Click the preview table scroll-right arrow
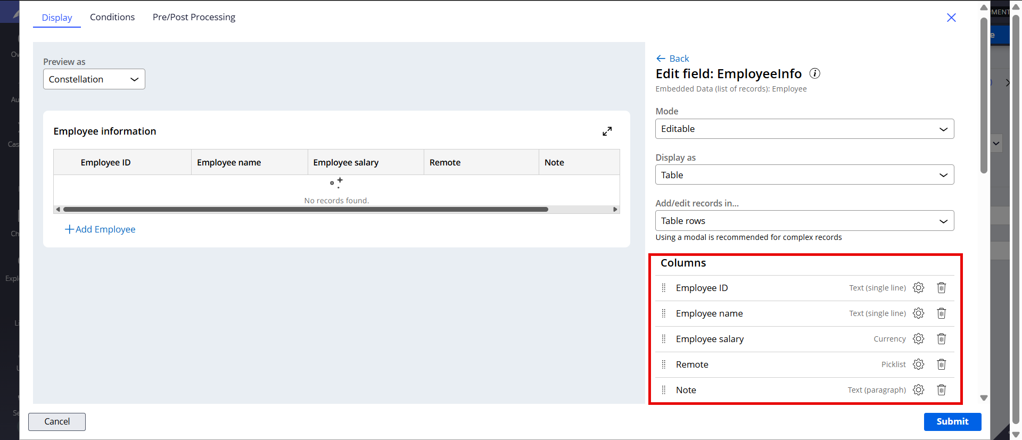The height and width of the screenshot is (440, 1022). pos(615,210)
